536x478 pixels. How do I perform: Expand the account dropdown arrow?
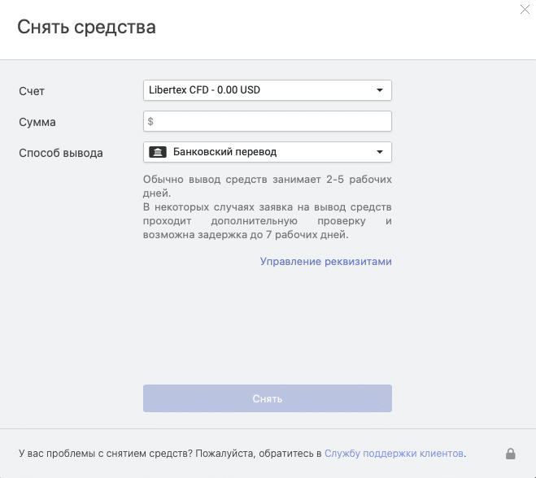click(x=380, y=90)
